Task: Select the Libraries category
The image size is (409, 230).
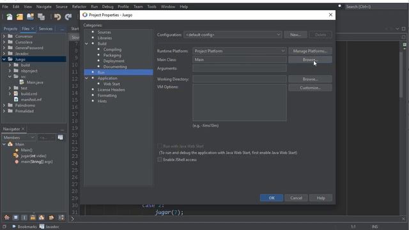Action: (x=105, y=38)
